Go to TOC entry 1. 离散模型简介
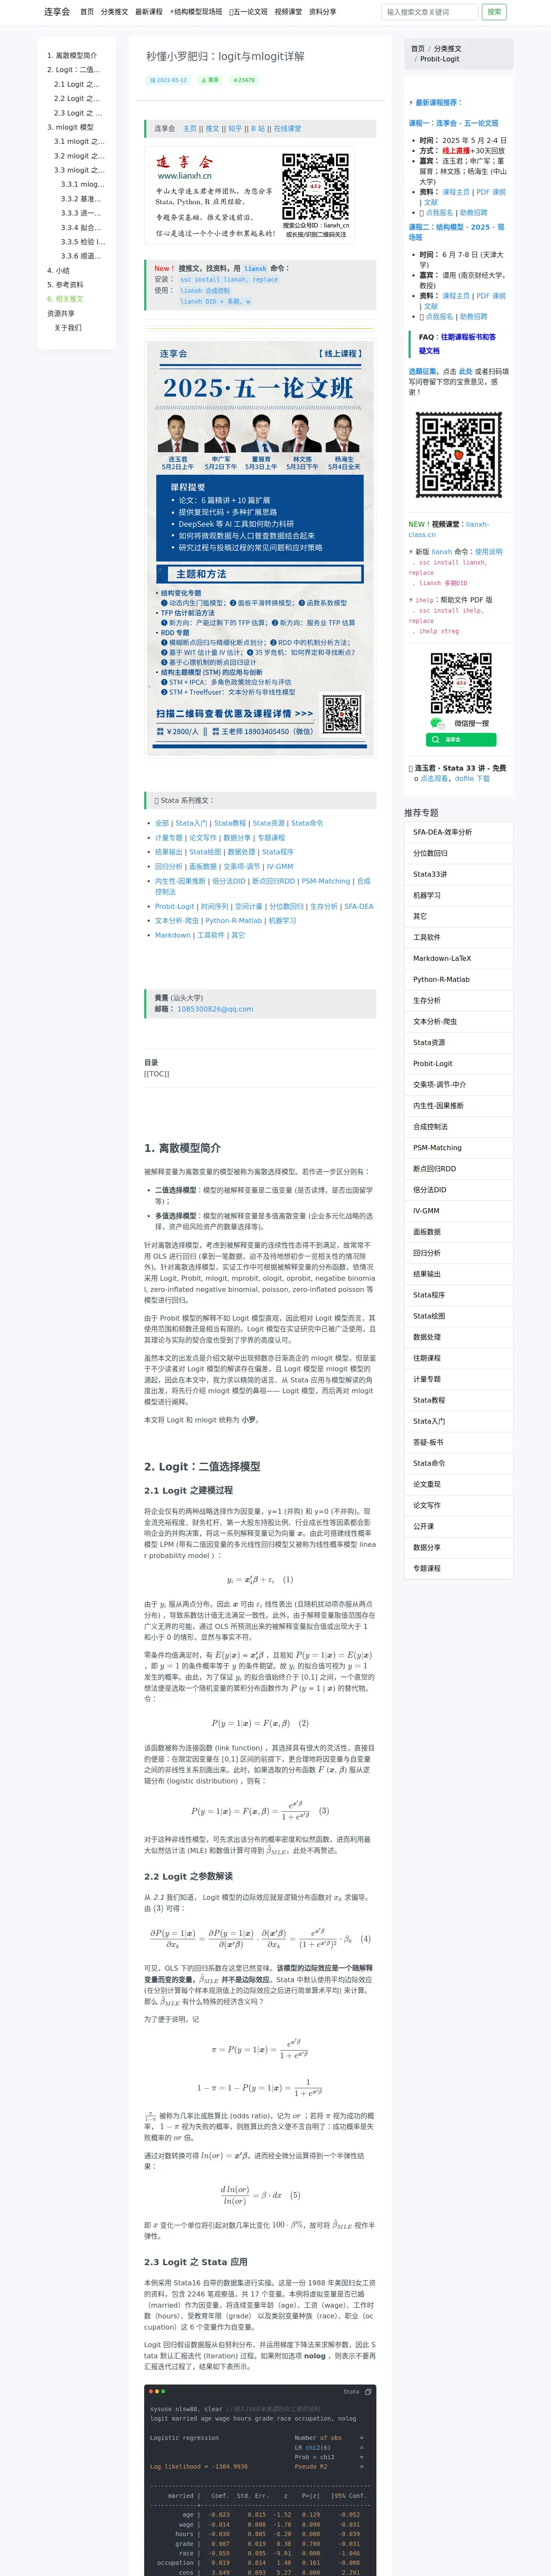Screen dimensions: 551x2576 [72, 56]
